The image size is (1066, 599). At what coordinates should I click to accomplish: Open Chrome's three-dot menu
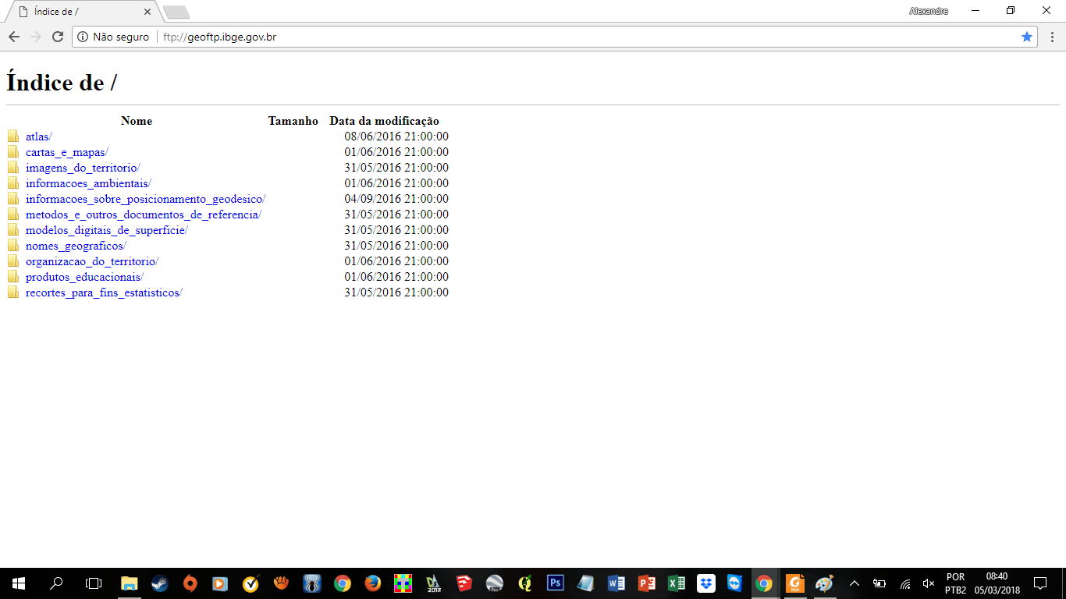click(1052, 37)
